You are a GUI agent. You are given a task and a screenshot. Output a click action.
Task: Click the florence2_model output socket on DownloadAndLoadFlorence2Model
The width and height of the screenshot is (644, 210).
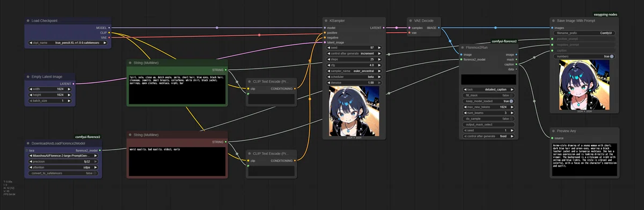99,151
